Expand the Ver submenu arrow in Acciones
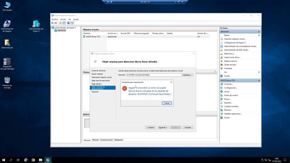This screenshot has width=290, height=163. [259, 72]
